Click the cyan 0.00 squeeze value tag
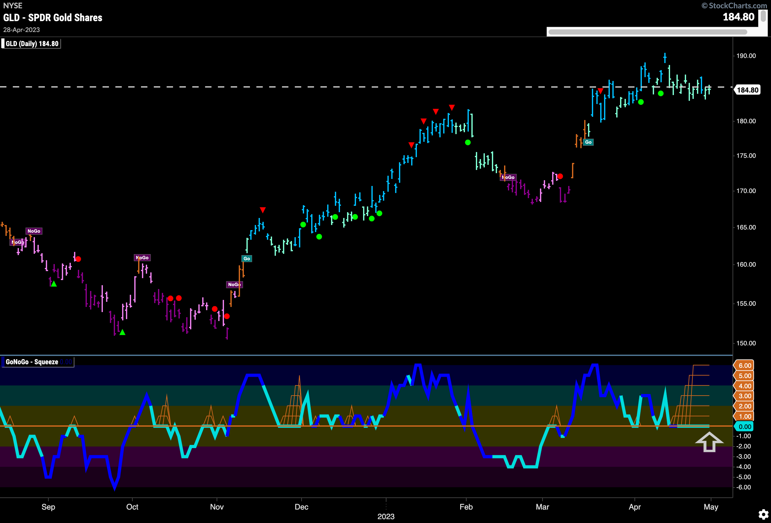 click(x=744, y=427)
